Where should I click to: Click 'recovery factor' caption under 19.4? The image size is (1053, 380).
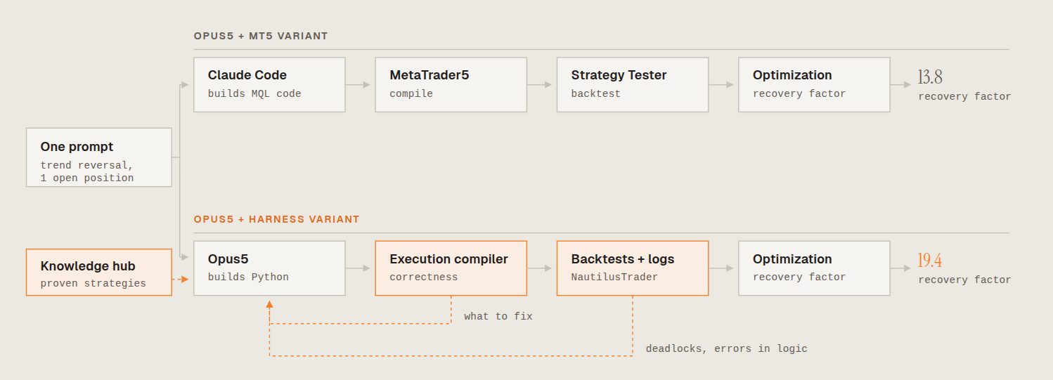pyautogui.click(x=964, y=280)
